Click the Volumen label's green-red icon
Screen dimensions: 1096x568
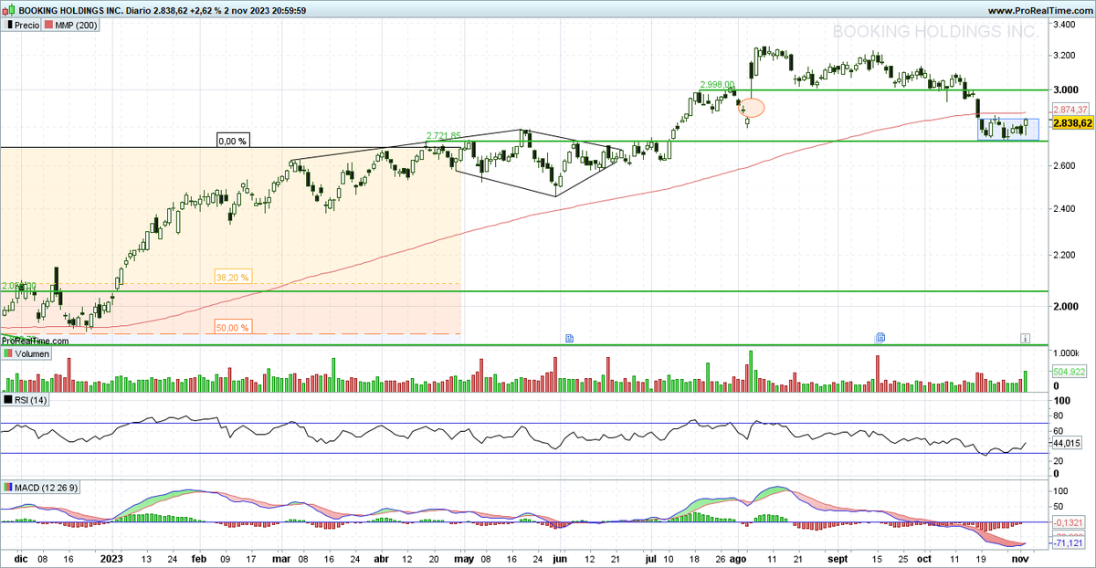(x=8, y=353)
